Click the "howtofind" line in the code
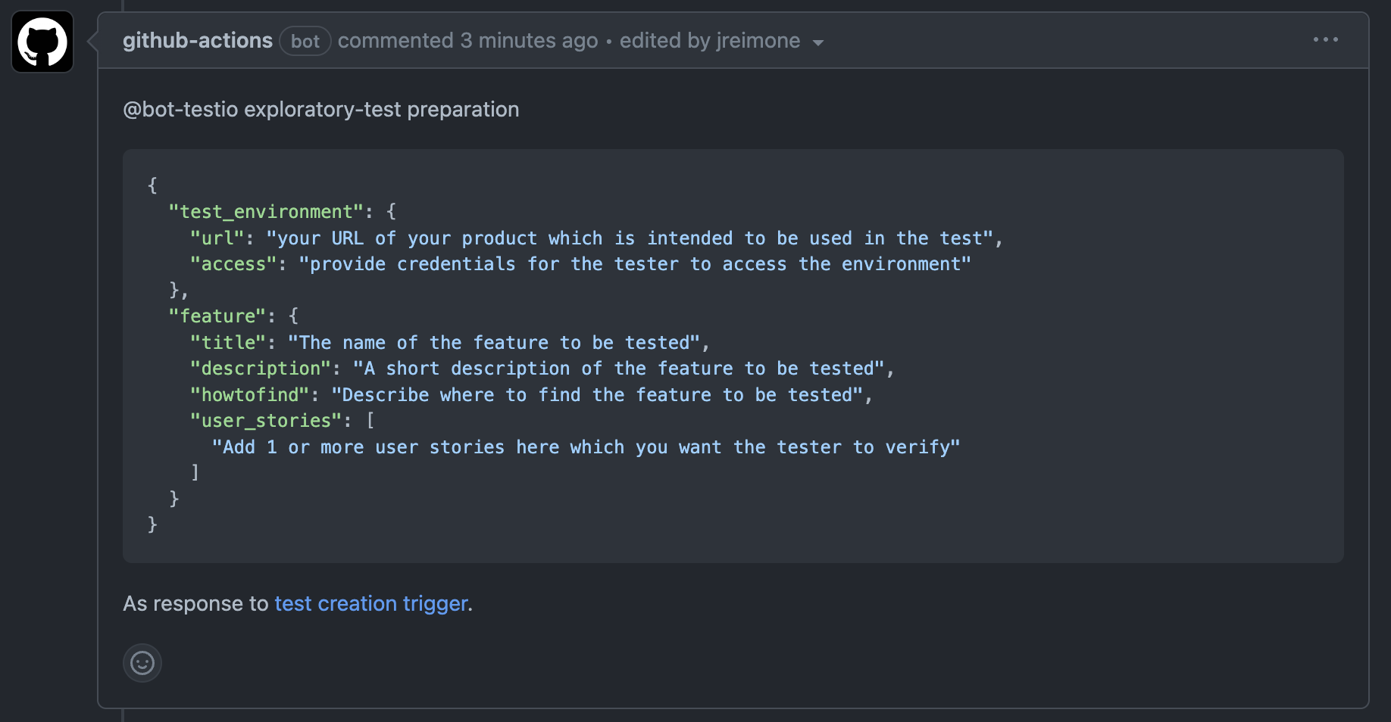Screen dimensions: 1391x722 tap(530, 395)
